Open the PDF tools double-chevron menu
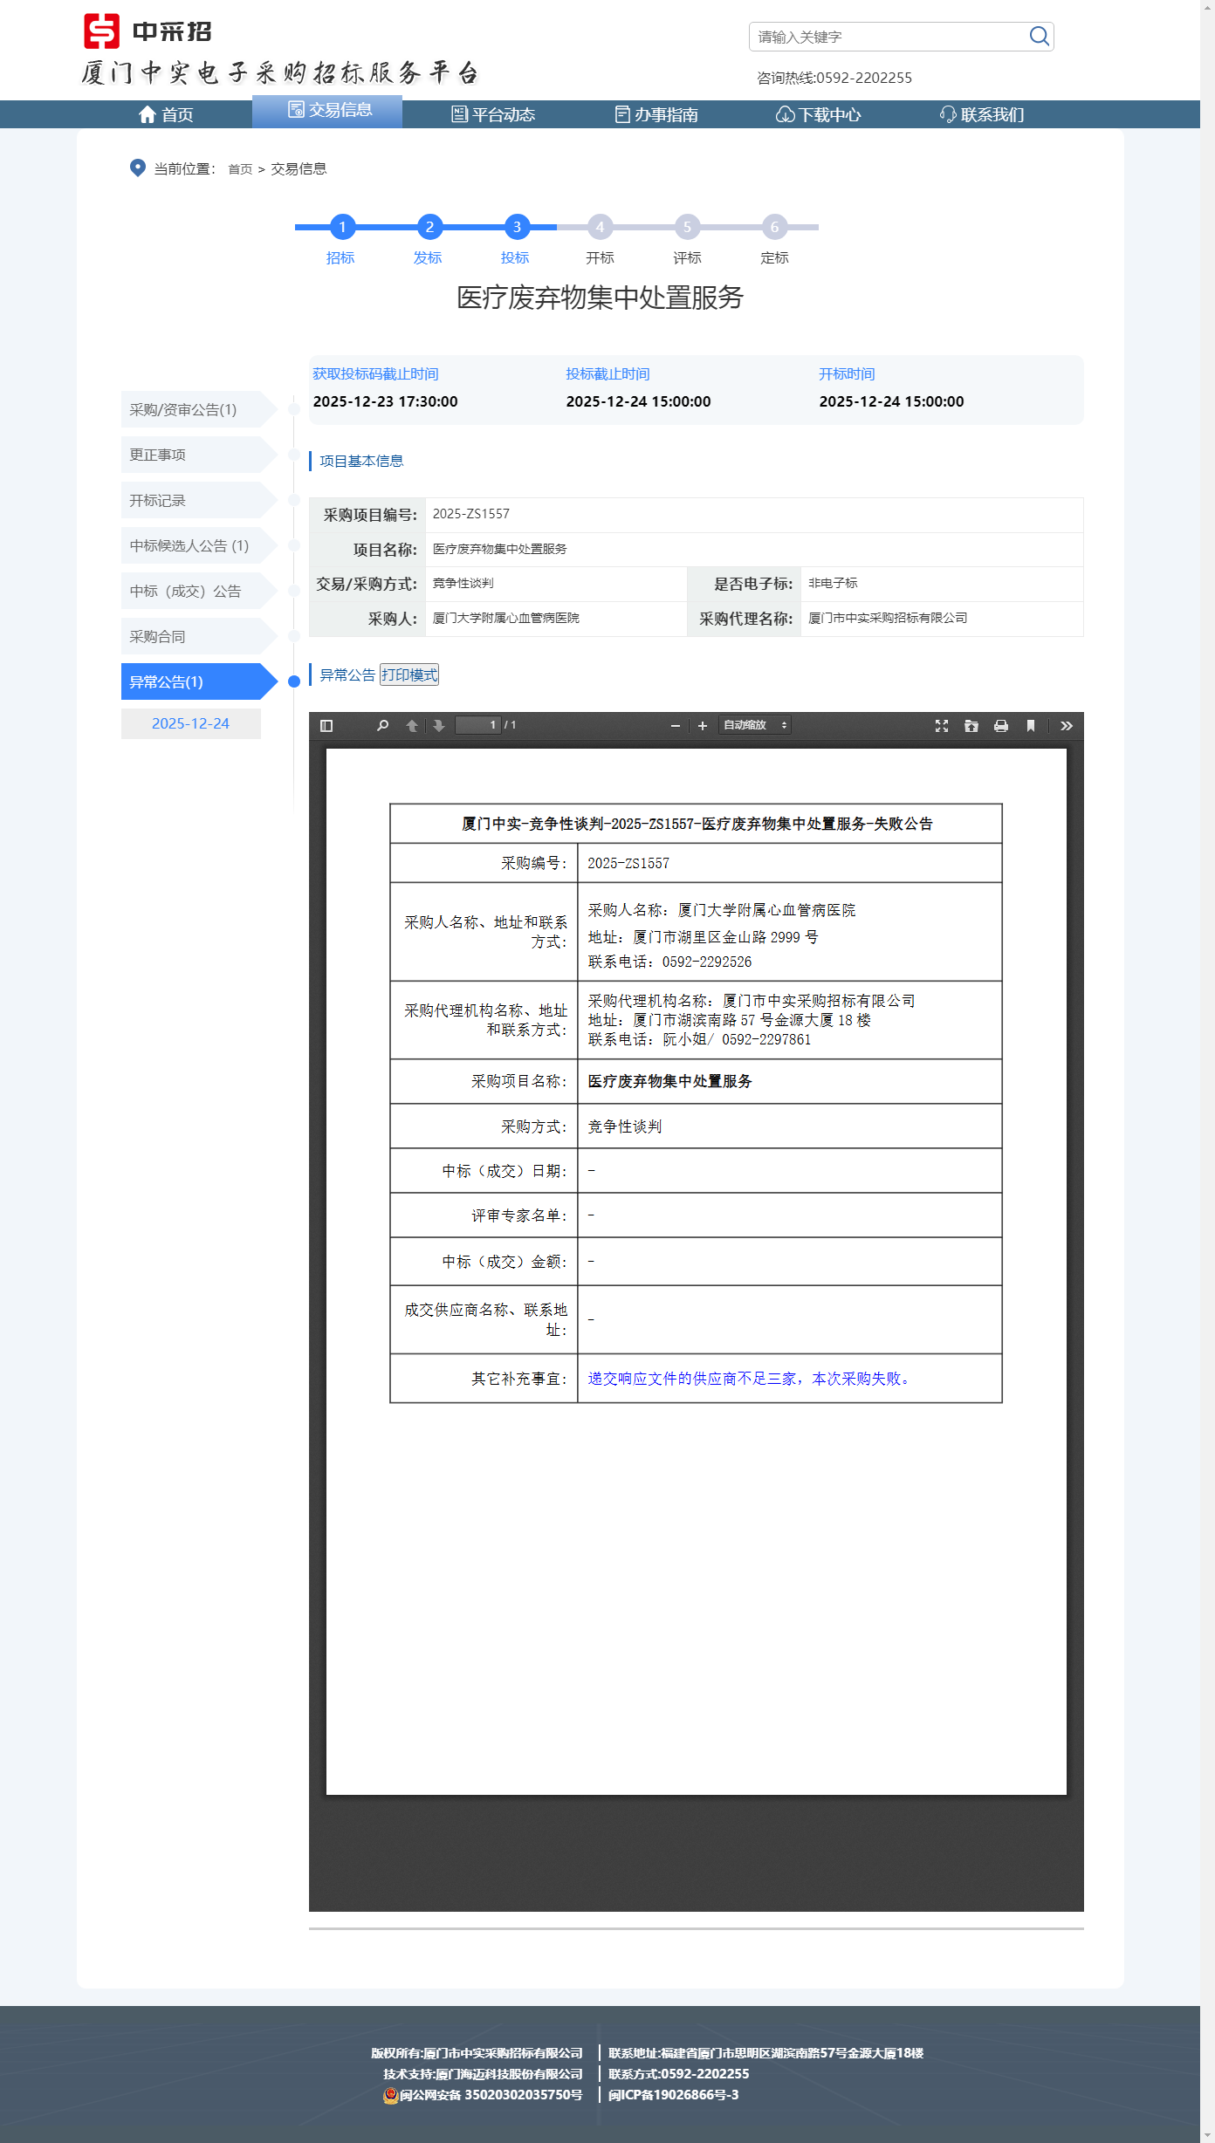The width and height of the screenshot is (1215, 2143). 1067,725
